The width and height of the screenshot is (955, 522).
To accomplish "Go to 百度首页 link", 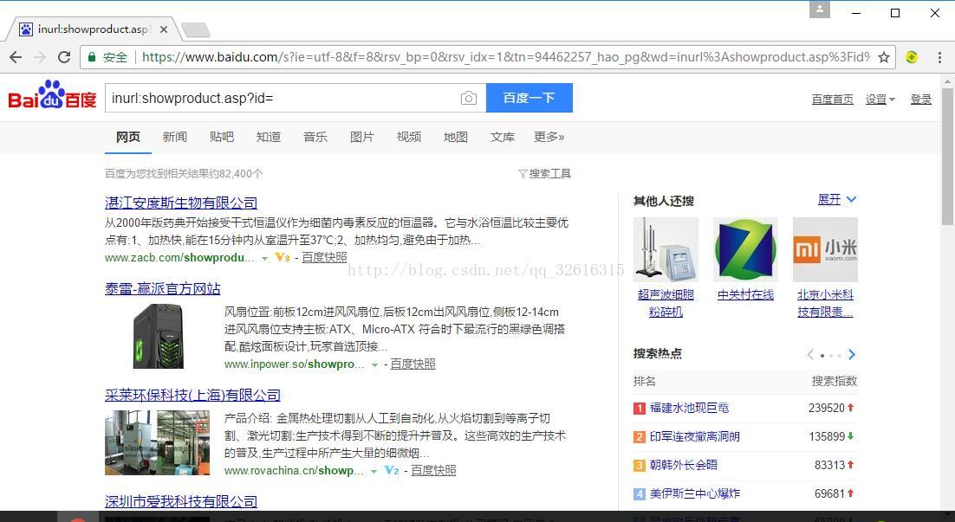I will [833, 100].
